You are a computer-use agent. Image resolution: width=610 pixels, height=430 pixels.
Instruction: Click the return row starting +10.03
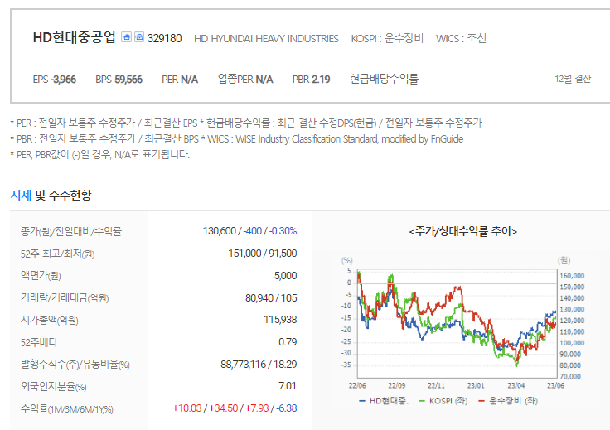(x=235, y=408)
